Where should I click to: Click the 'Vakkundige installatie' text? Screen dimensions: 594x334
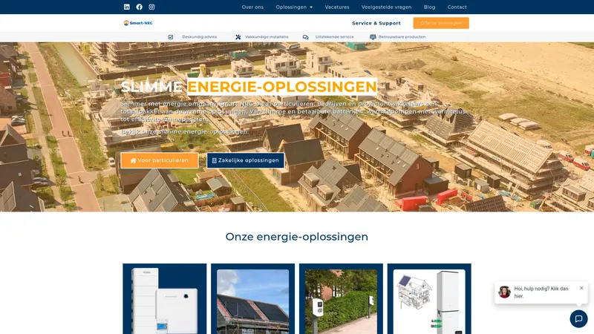[267, 37]
